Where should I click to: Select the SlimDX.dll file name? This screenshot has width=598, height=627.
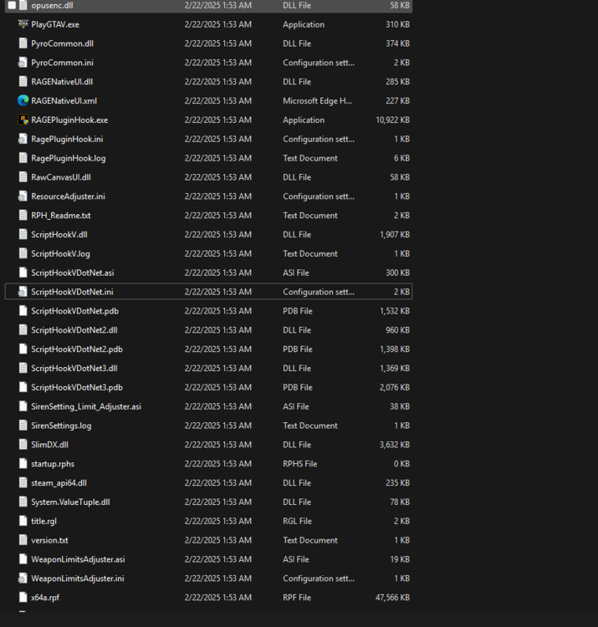[x=49, y=445]
